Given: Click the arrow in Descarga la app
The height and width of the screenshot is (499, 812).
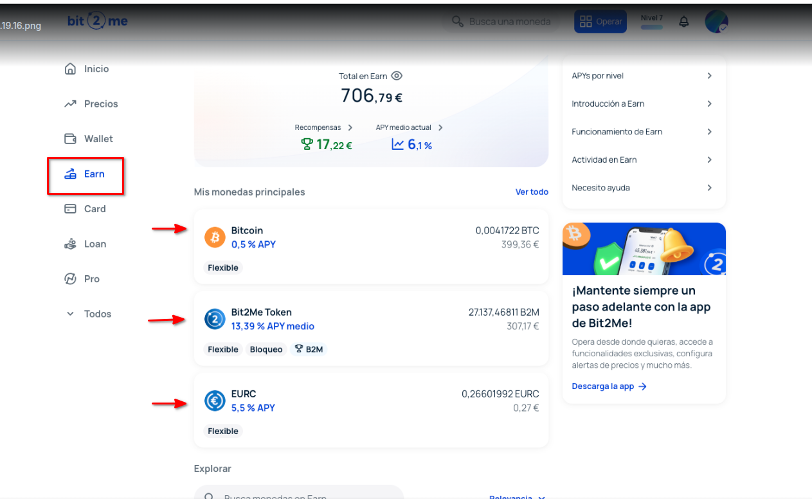Looking at the screenshot, I should (x=642, y=386).
